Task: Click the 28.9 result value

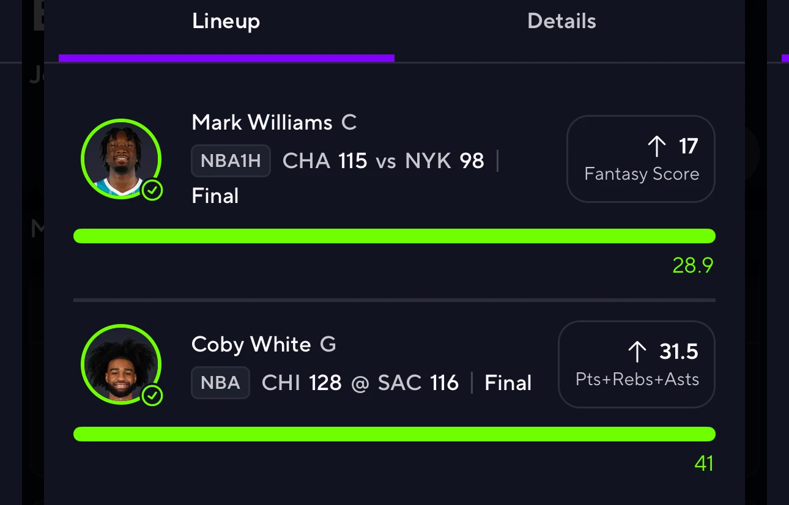Action: (693, 265)
